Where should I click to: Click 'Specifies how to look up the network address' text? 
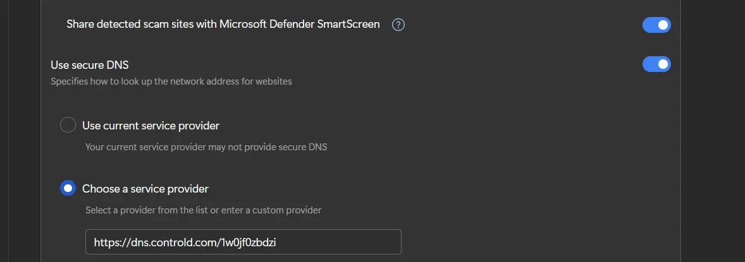pos(171,81)
